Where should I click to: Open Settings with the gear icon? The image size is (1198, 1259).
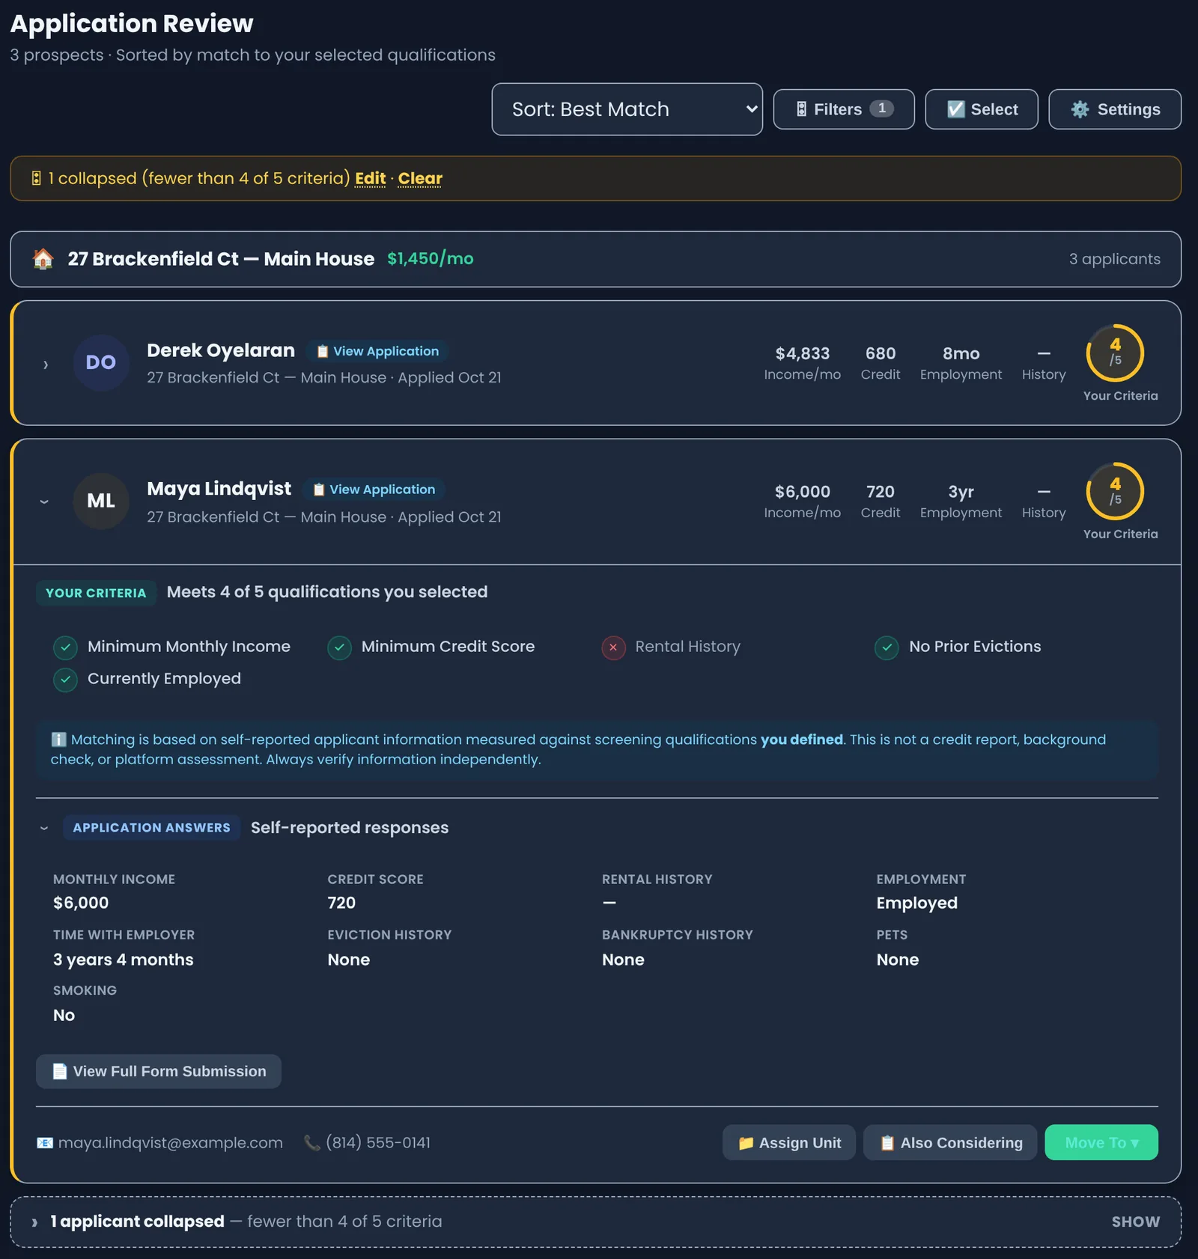click(x=1114, y=109)
